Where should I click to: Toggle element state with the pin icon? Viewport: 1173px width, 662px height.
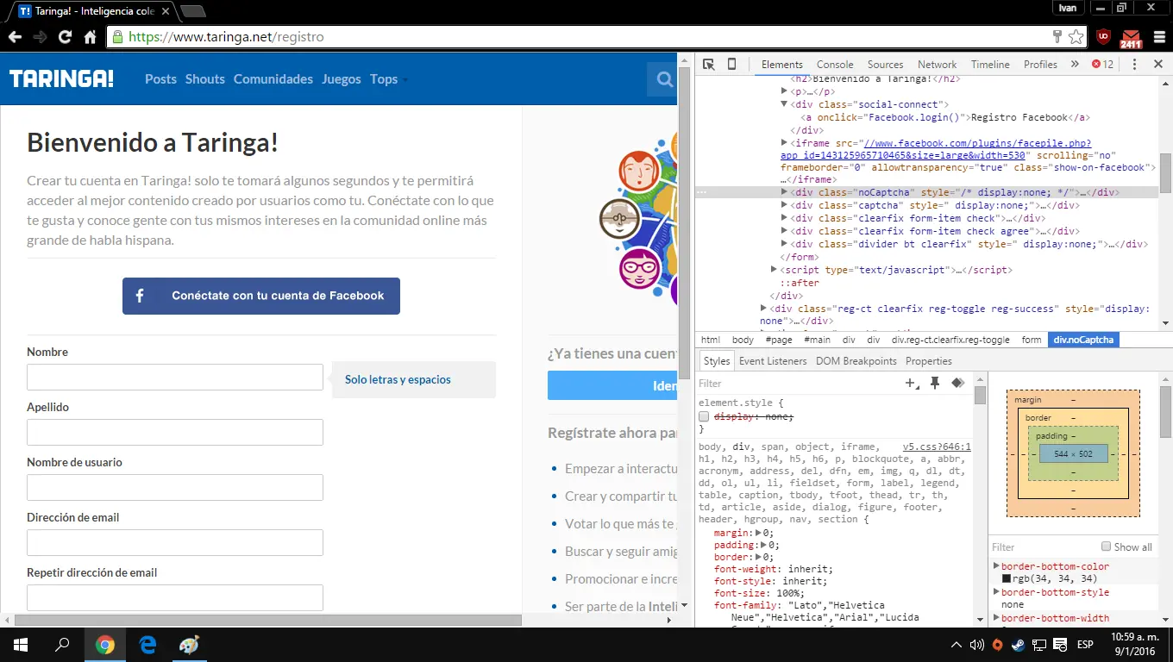(x=934, y=384)
